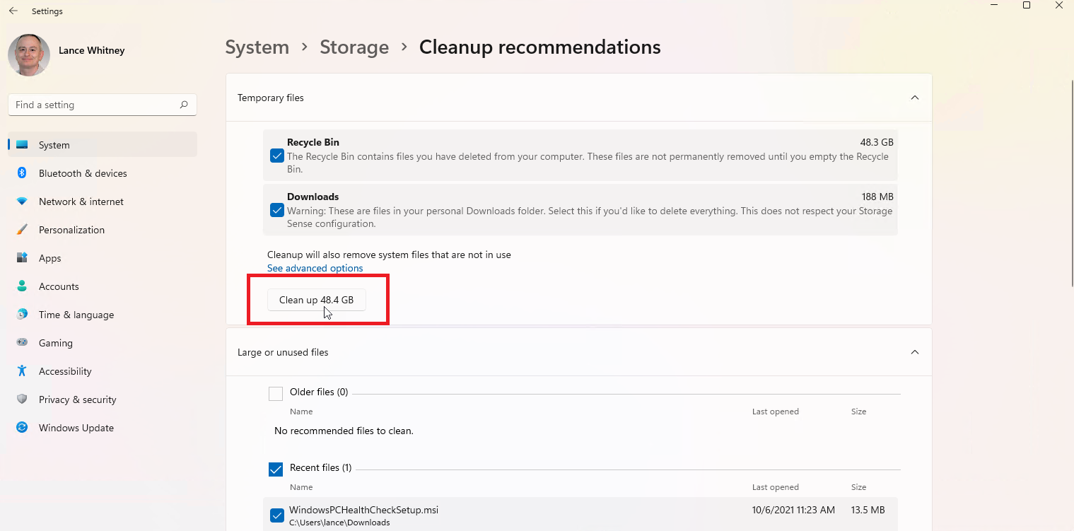Click Last opened header under Recent files
The height and width of the screenshot is (531, 1074).
776,487
